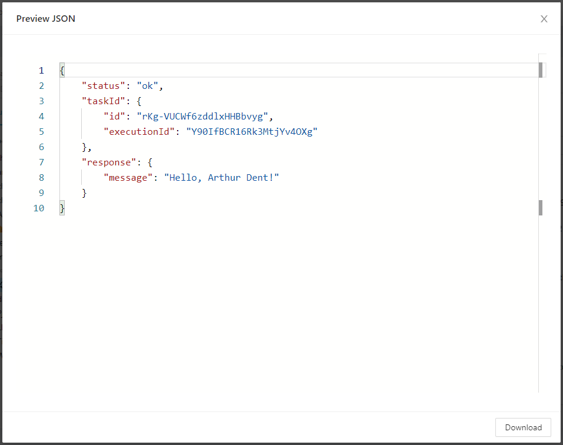Click the Y90IfBCR16Rk3MtjYv4OXg execution value
This screenshot has height=445, width=563.
pyautogui.click(x=251, y=132)
